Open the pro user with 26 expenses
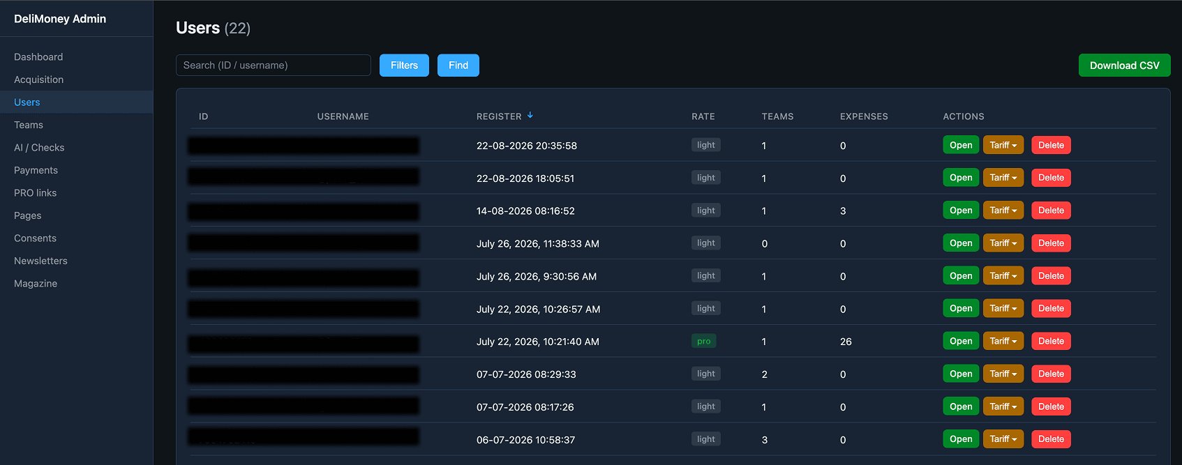 pos(961,341)
